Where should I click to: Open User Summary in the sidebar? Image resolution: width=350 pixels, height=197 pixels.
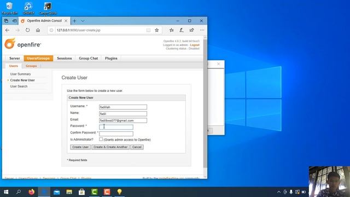click(x=20, y=74)
